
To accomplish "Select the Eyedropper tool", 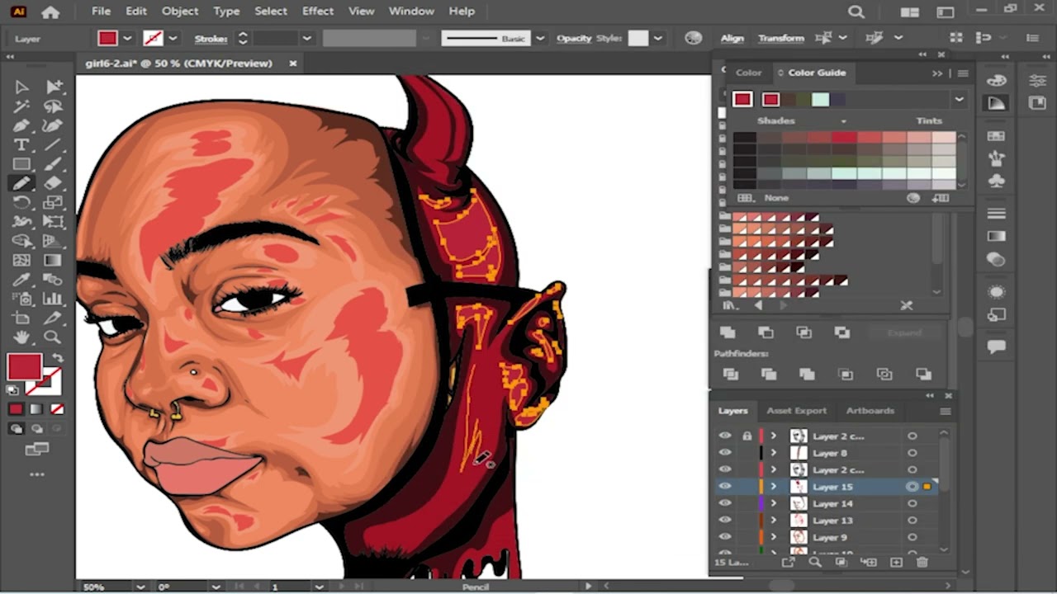I will click(x=21, y=280).
